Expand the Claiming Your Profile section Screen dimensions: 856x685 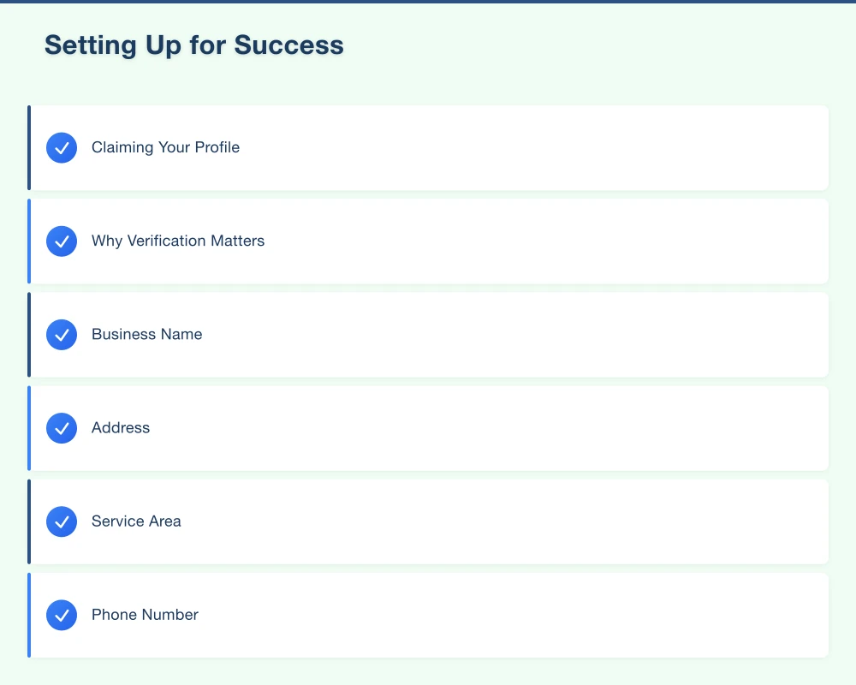[428, 147]
